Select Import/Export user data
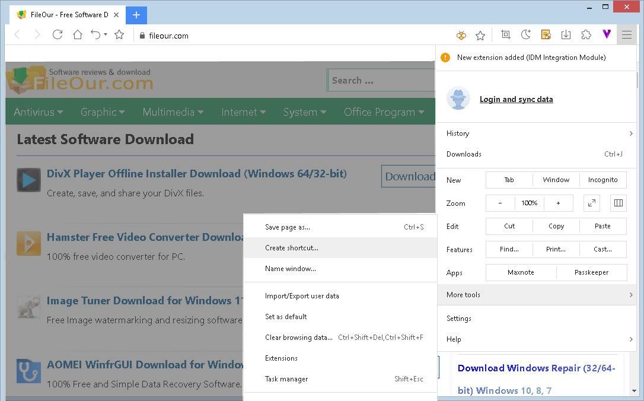Screen dimensions: 644x401 [340, 296]
